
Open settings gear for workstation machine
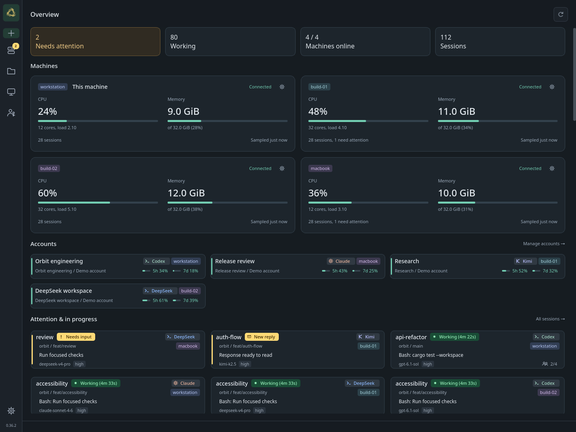[282, 87]
